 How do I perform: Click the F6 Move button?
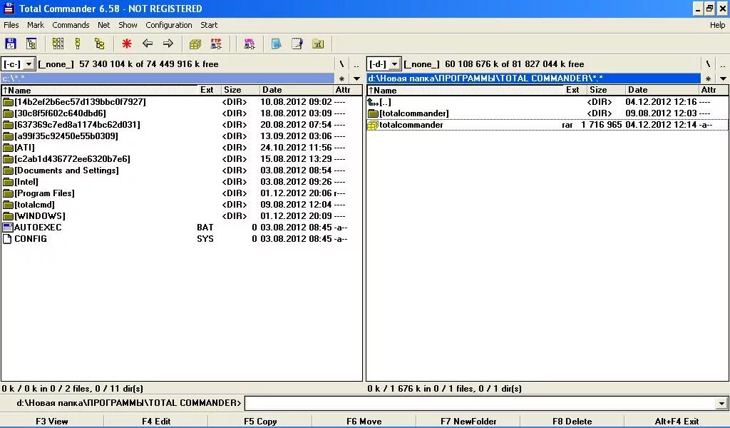[x=364, y=421]
